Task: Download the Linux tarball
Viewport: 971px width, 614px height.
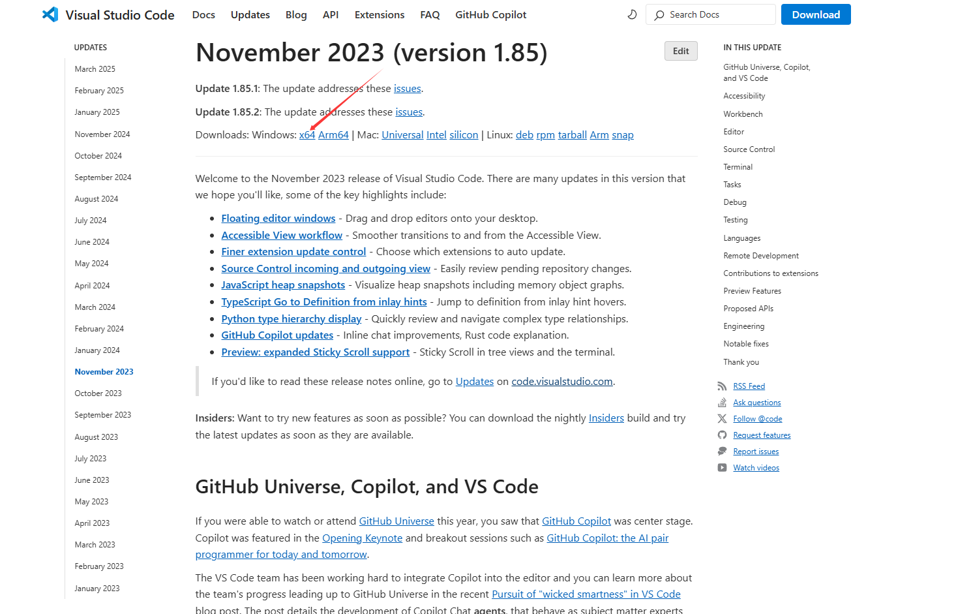Action: 573,135
